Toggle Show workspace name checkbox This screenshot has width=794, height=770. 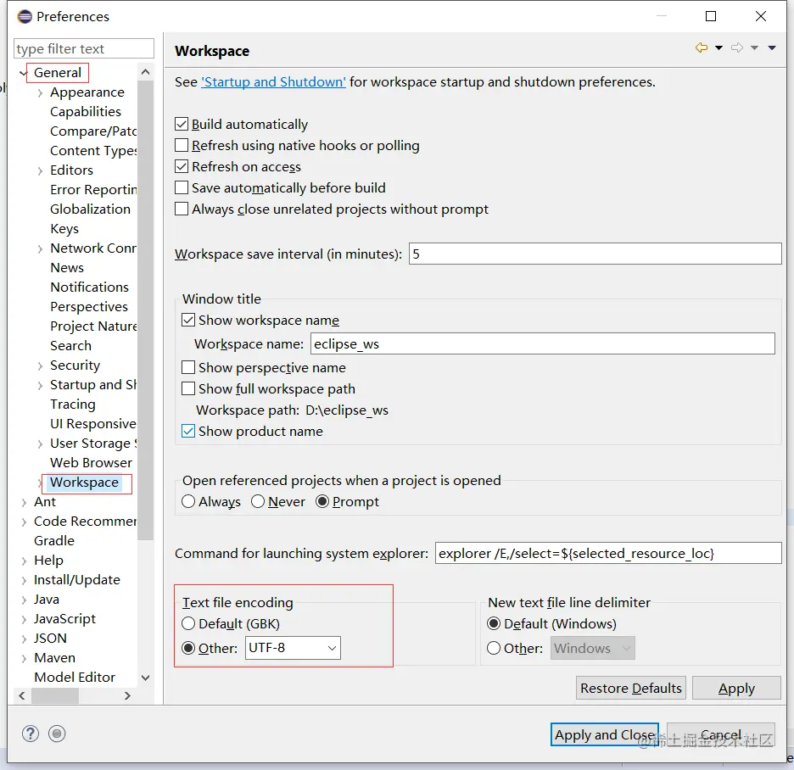click(187, 320)
